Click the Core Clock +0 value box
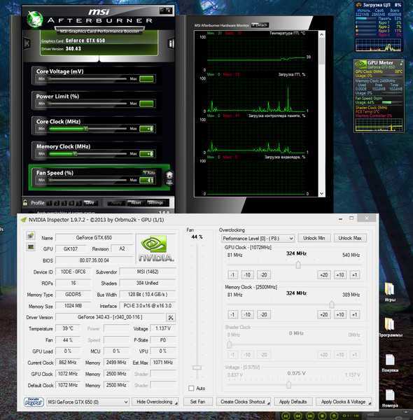 click(147, 129)
